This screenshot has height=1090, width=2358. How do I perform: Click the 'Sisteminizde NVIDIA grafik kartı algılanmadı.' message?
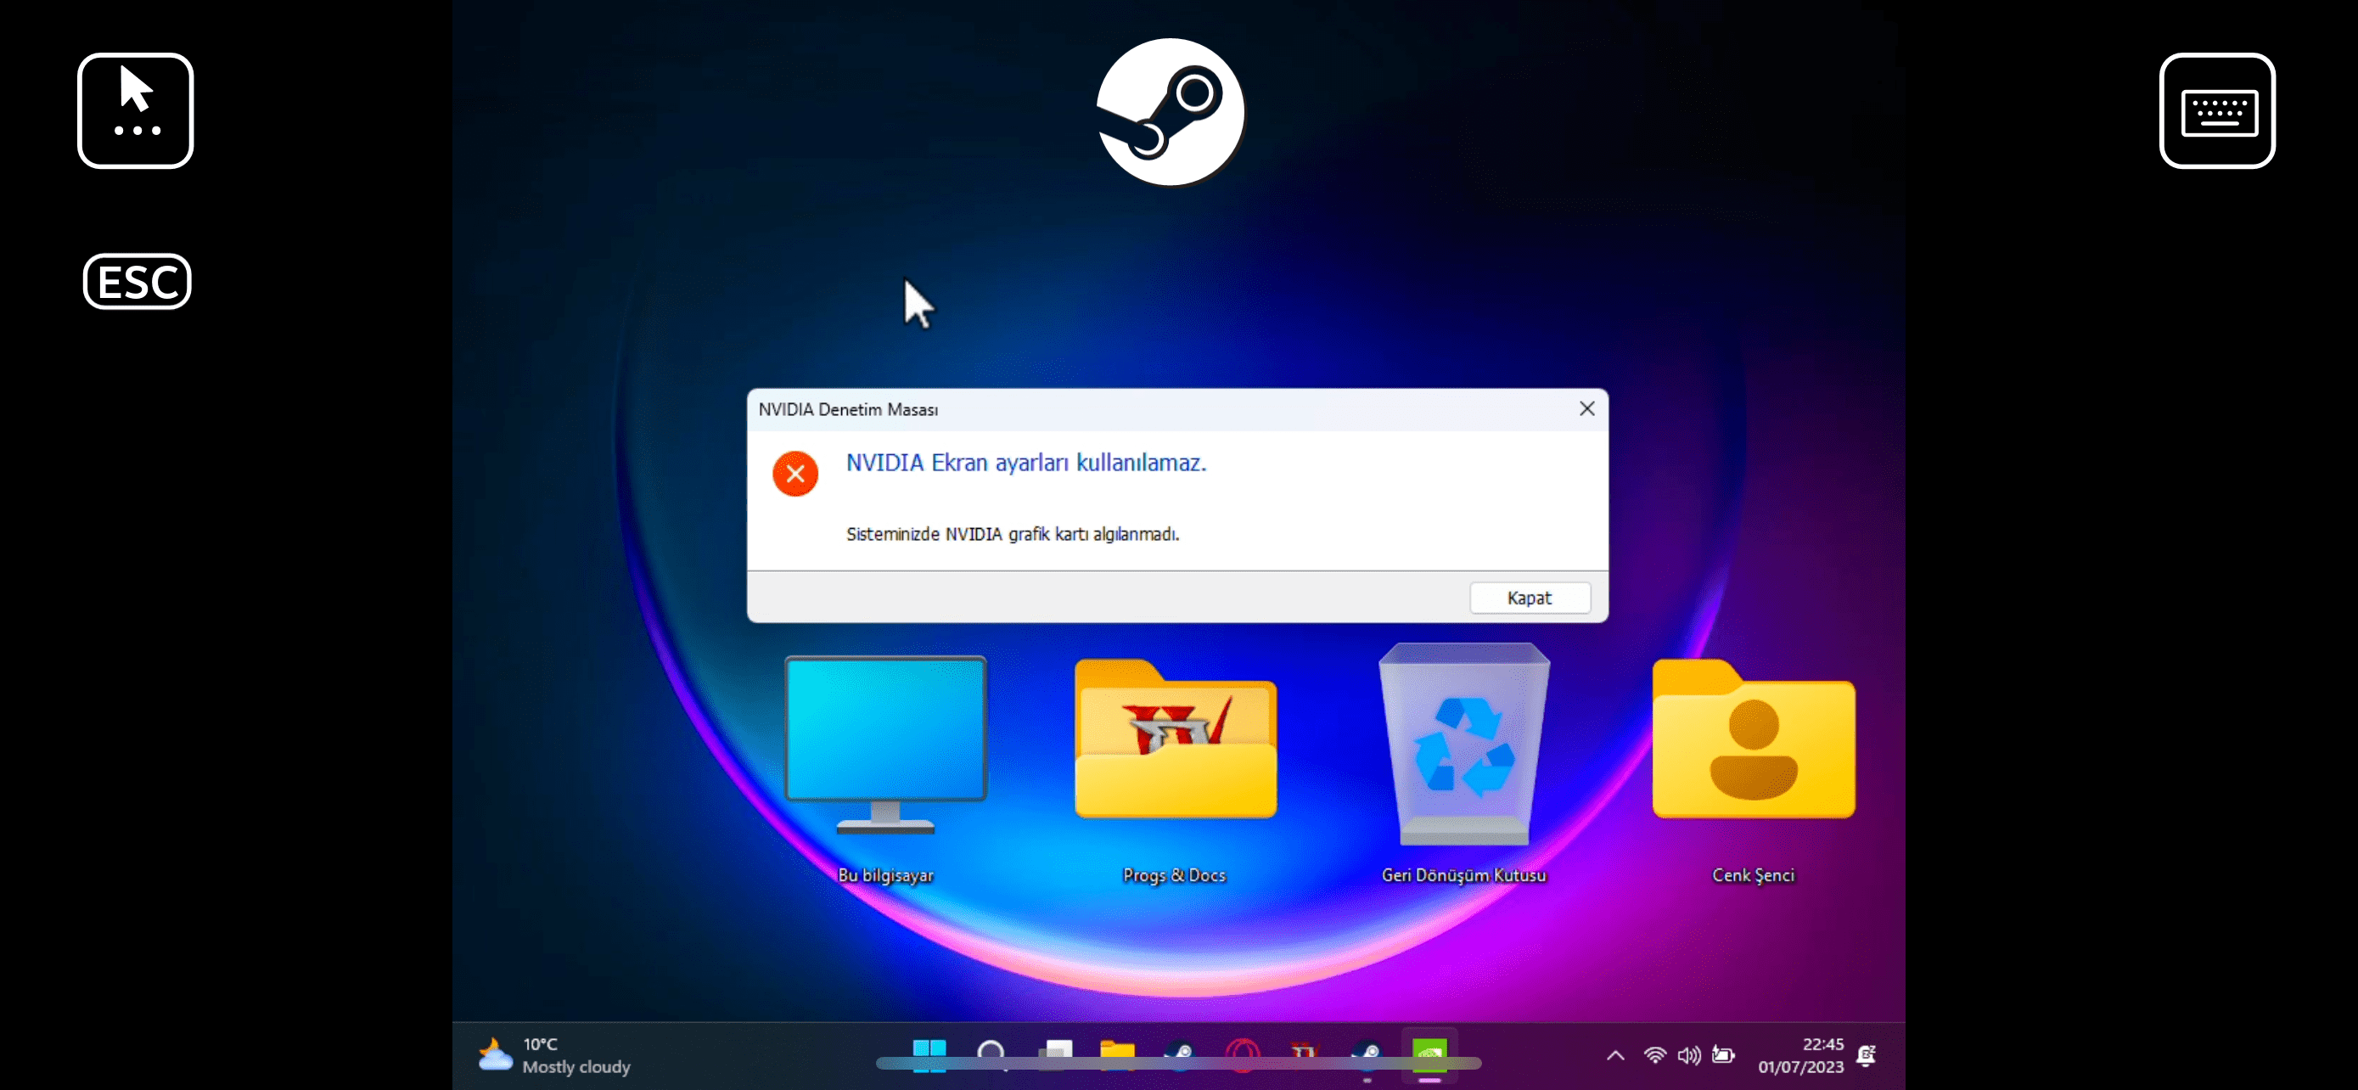click(x=1013, y=535)
